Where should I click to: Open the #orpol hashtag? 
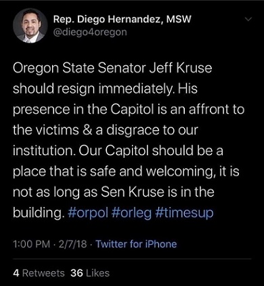[x=88, y=213]
